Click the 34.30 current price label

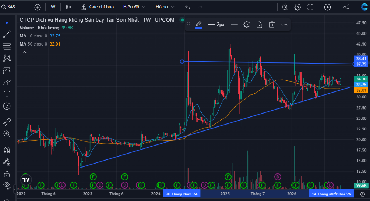361,79
